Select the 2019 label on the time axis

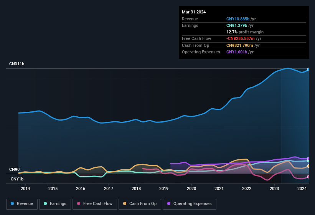(x=164, y=189)
